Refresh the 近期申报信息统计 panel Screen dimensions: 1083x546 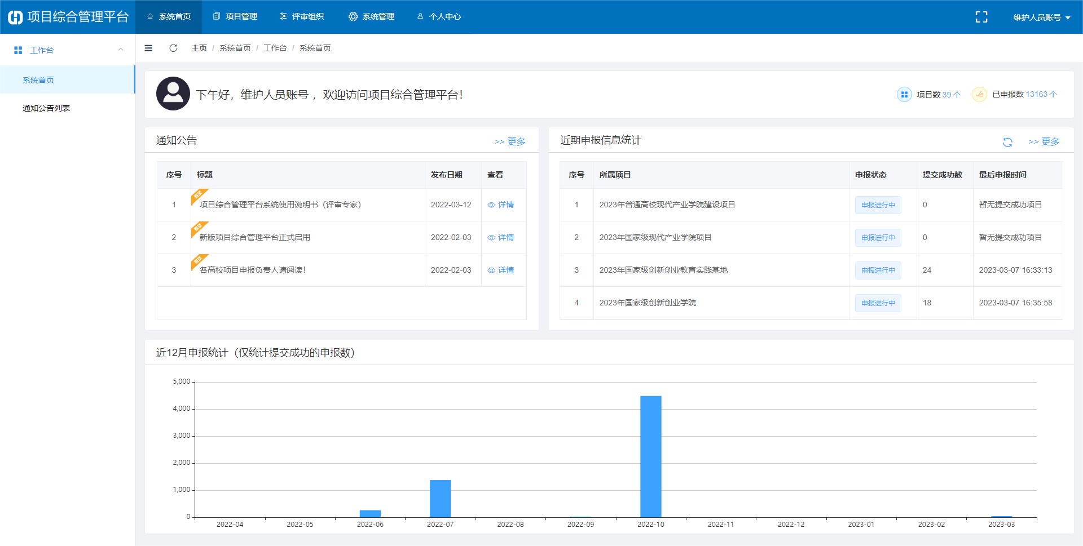pos(1007,142)
